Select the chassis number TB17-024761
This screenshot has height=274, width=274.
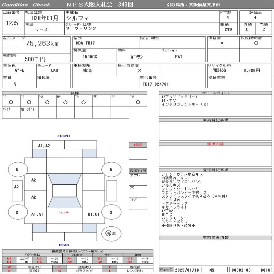(x=156, y=84)
